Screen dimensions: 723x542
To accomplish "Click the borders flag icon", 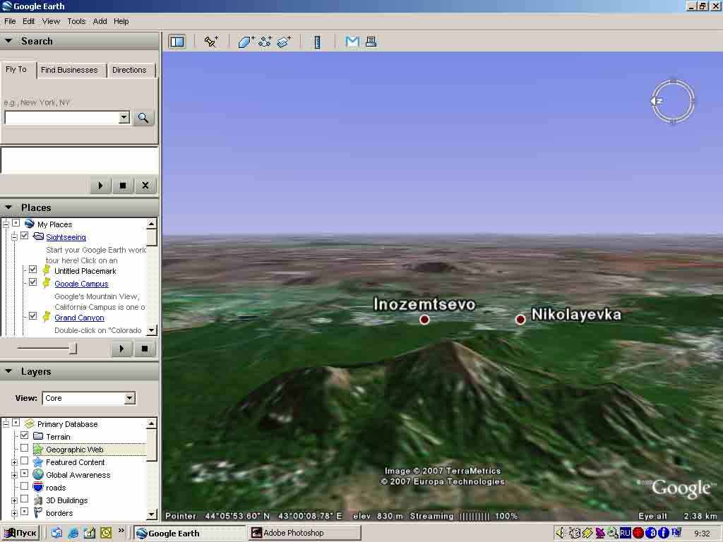I will (38, 512).
